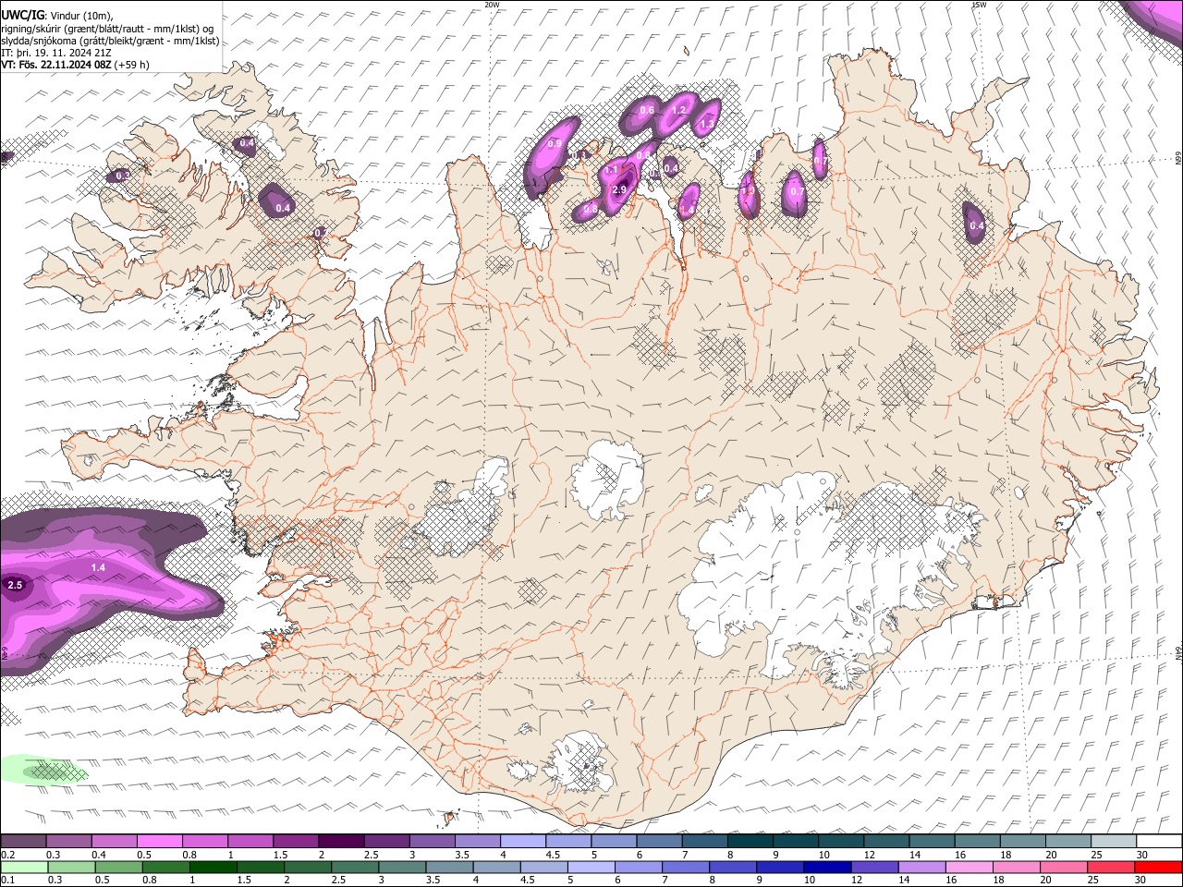Click the 1.1 label above the 2.9 cell
Image resolution: width=1183 pixels, height=887 pixels.
tap(611, 170)
